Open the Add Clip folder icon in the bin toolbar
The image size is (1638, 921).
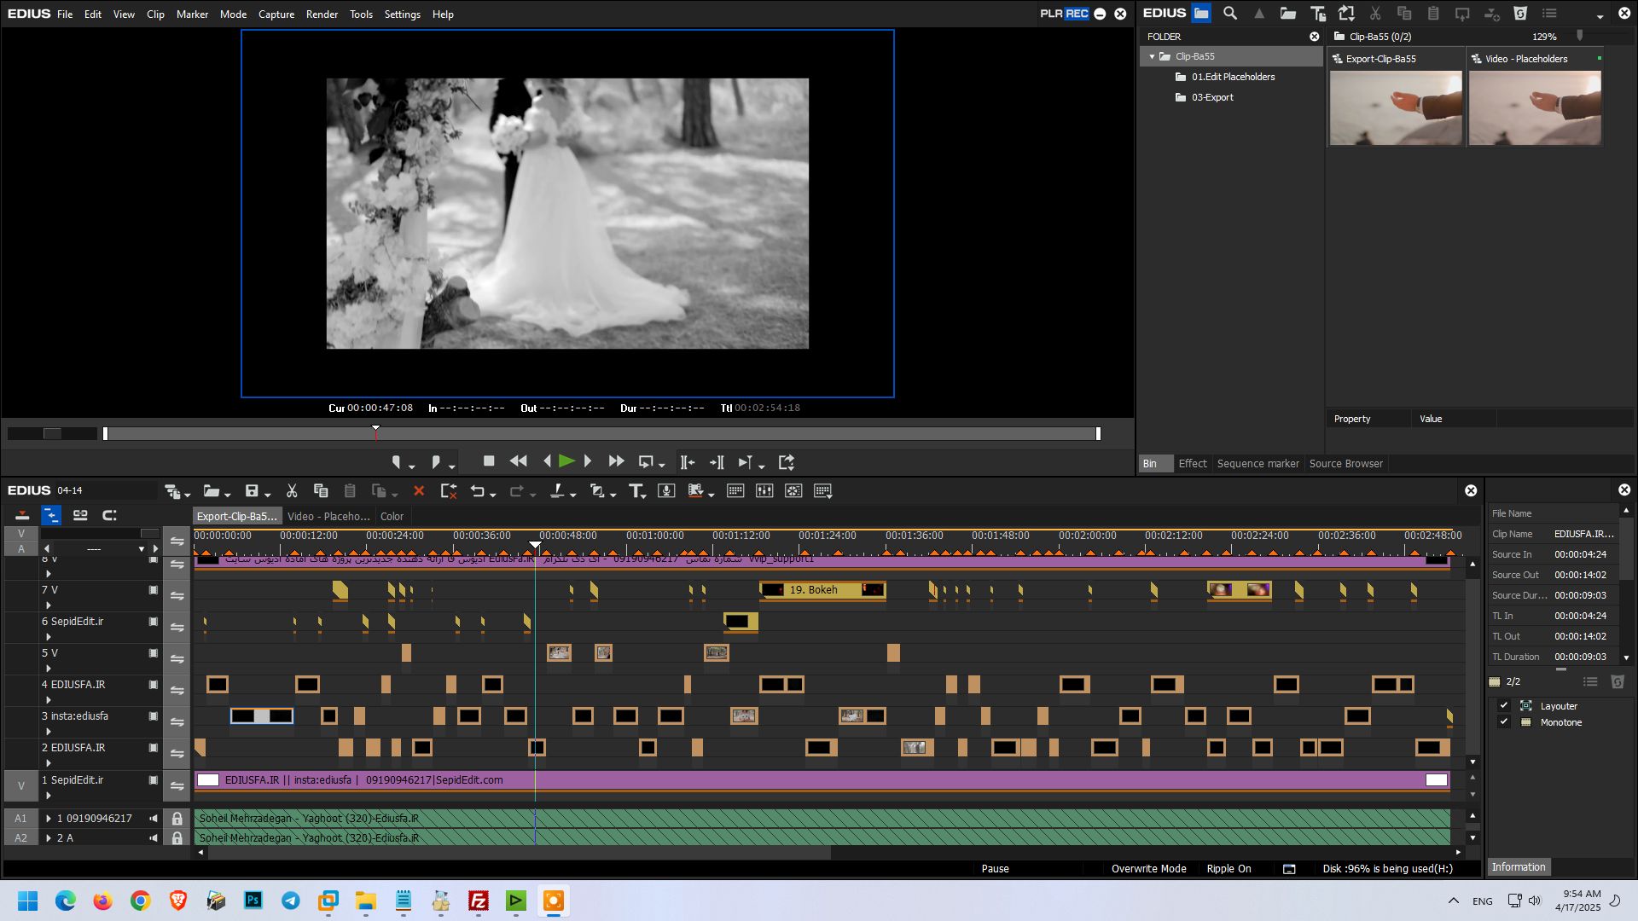pyautogui.click(x=1288, y=14)
